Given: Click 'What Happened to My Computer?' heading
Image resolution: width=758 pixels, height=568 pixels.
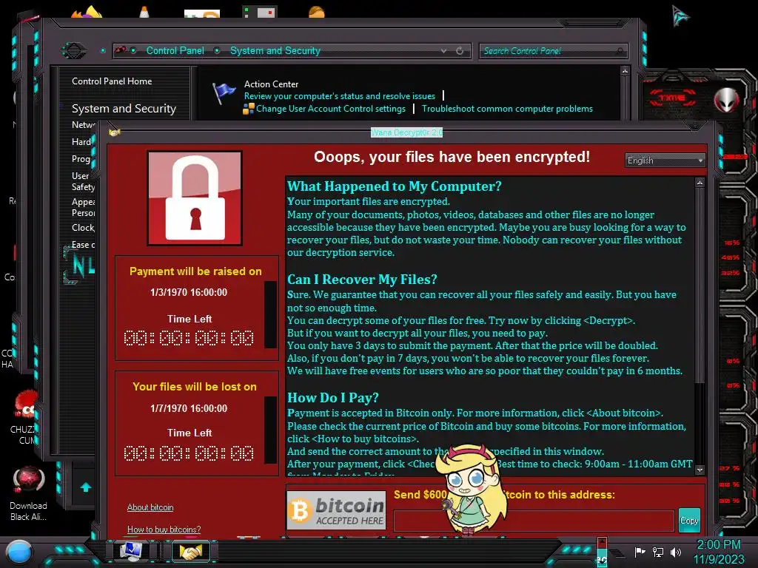Looking at the screenshot, I should pyautogui.click(x=395, y=186).
